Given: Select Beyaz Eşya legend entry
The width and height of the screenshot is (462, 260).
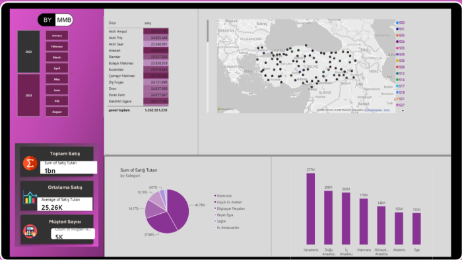Looking at the screenshot, I should pyautogui.click(x=224, y=215).
